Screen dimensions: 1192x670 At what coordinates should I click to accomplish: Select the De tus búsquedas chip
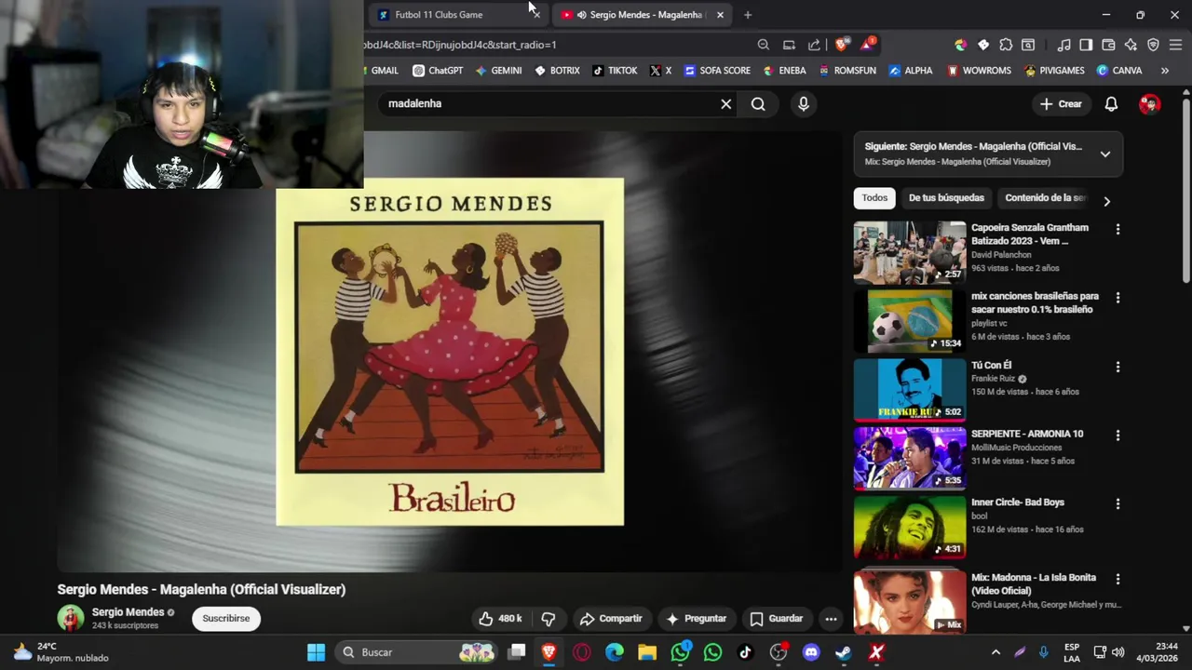point(946,198)
